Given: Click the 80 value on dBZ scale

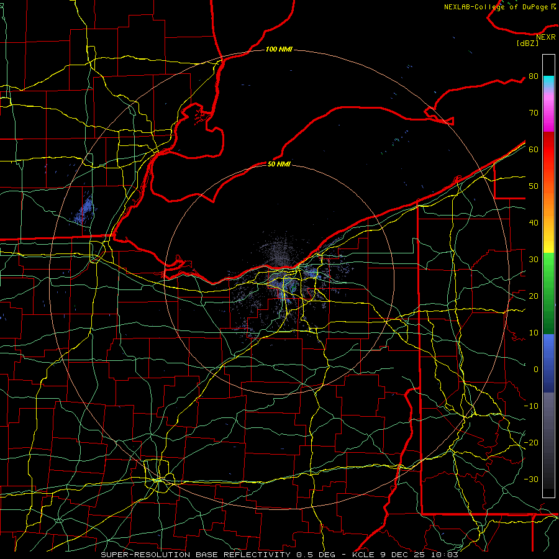Looking at the screenshot, I should [x=534, y=76].
